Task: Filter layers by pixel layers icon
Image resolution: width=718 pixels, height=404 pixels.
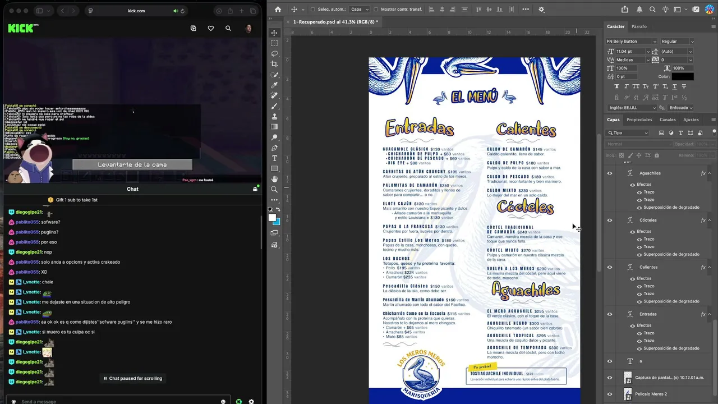Action: coord(662,133)
